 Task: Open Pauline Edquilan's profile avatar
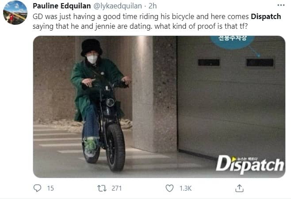coord(15,12)
